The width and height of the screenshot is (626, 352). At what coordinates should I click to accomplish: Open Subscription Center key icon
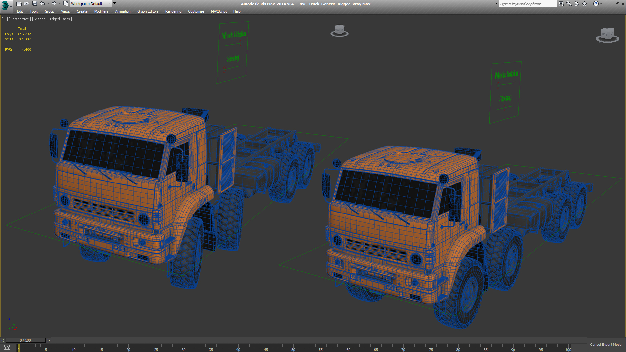point(569,4)
